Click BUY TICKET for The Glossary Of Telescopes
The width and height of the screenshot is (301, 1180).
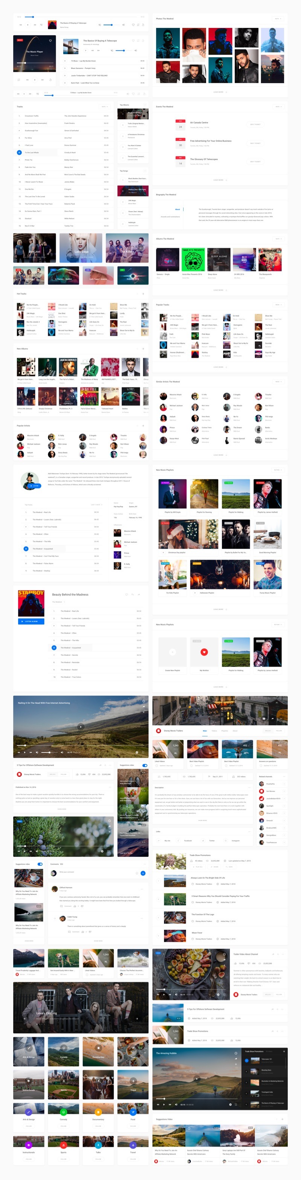[255, 161]
